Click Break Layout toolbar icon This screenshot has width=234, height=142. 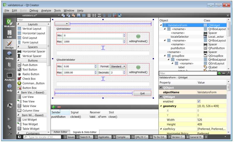115,15
